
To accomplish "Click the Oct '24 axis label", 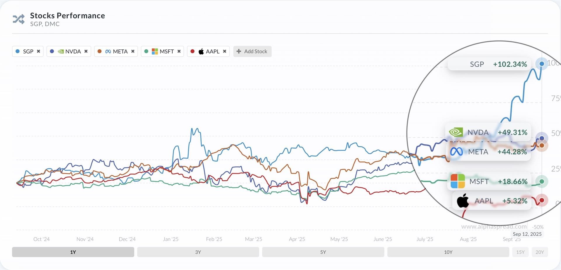I will 41,239.
